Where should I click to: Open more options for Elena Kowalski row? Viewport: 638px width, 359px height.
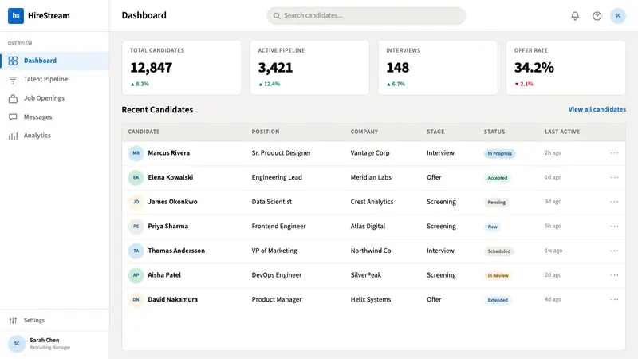point(614,177)
